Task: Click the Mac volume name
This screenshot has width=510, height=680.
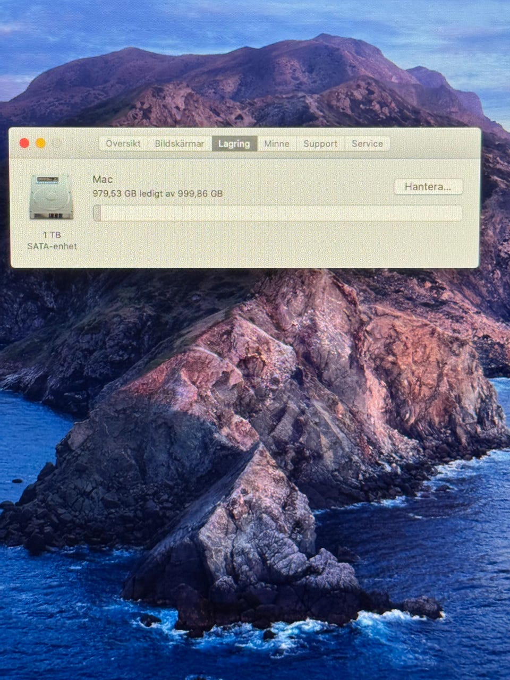Action: coord(103,180)
